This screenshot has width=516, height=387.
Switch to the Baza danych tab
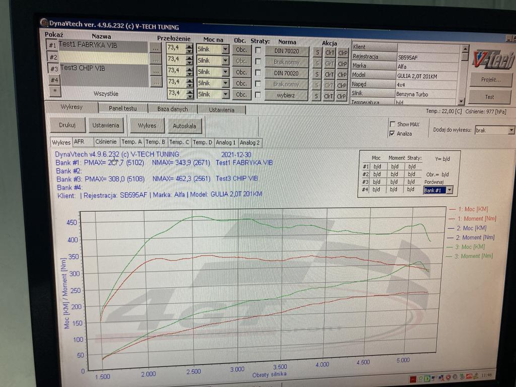point(172,109)
